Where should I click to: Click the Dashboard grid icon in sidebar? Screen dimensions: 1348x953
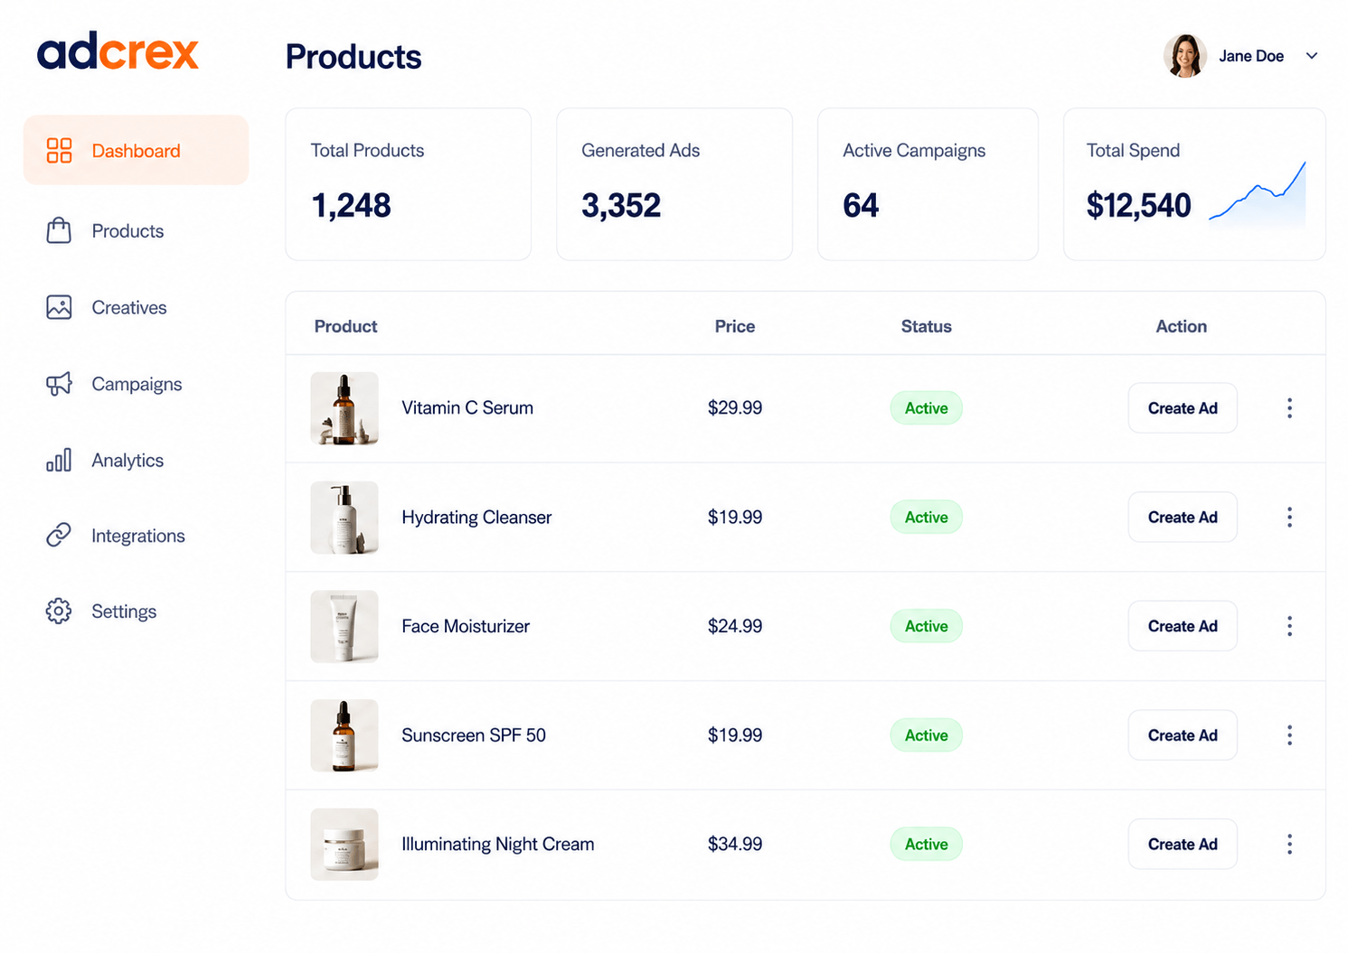pyautogui.click(x=59, y=150)
